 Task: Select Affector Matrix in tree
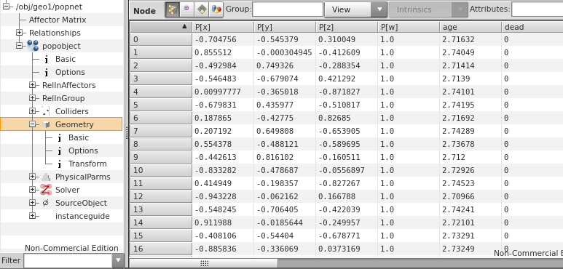58,20
